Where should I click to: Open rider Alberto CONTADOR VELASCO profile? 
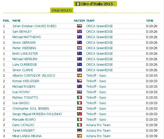[34, 75]
